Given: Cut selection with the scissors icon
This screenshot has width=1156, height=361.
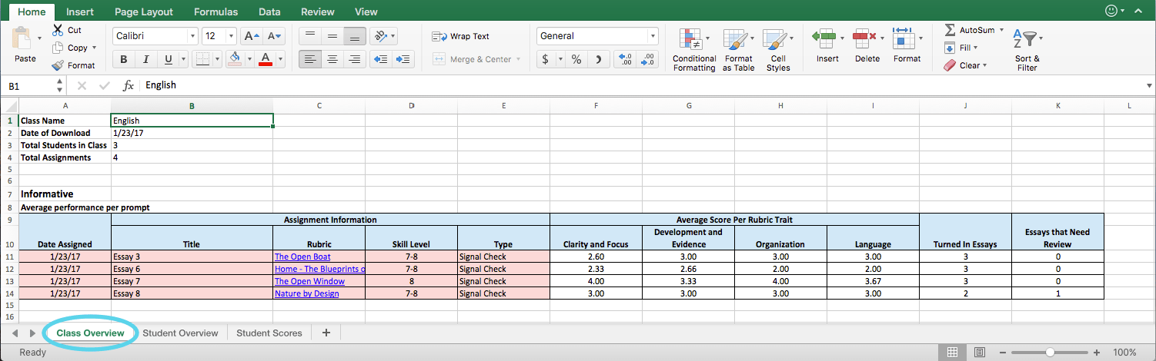Looking at the screenshot, I should [x=58, y=30].
